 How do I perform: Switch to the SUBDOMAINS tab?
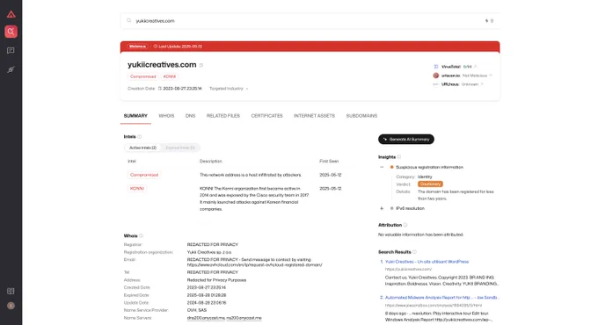pos(361,116)
